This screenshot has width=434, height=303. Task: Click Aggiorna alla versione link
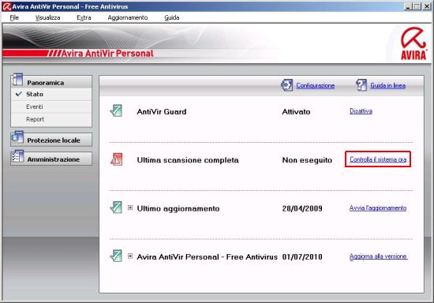378,256
